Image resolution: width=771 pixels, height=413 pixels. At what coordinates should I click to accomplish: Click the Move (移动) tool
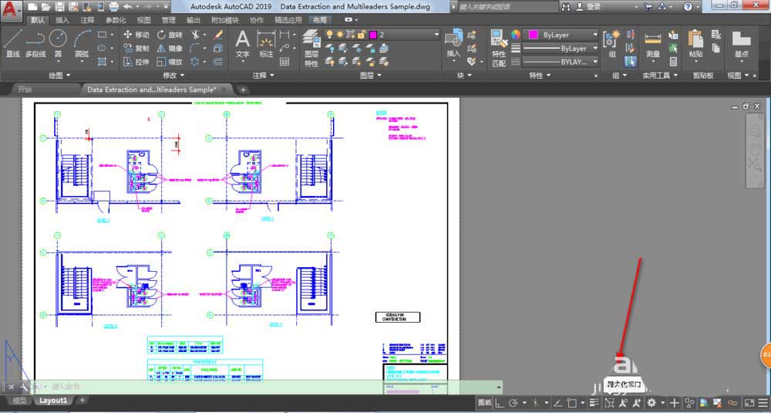pos(136,35)
